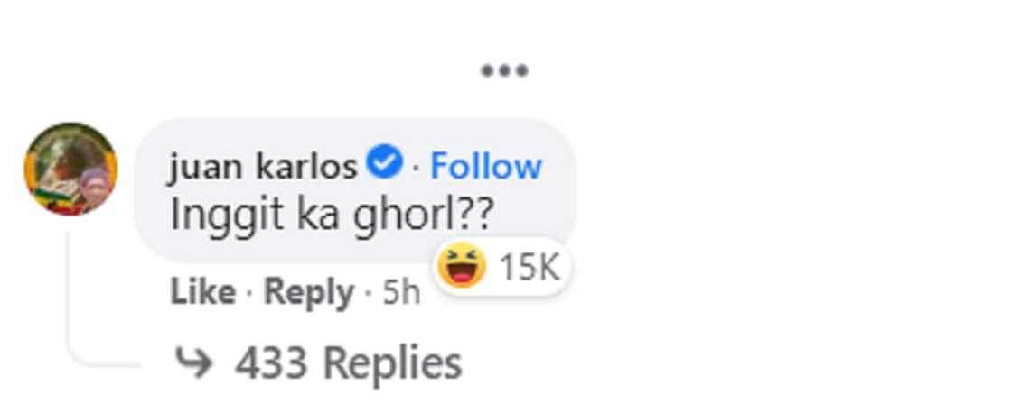This screenshot has width=1012, height=413.
Task: Follow juan karlos
Action: point(486,167)
